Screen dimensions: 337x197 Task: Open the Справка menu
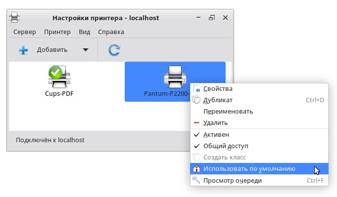point(111,32)
